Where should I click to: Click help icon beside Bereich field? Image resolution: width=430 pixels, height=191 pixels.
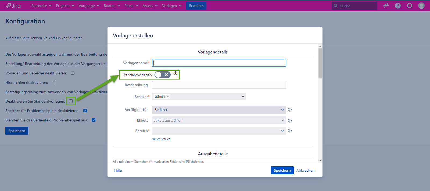(x=290, y=131)
